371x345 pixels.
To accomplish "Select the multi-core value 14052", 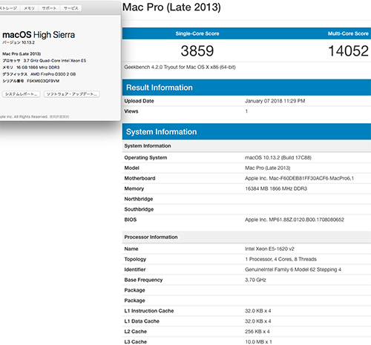I will pos(348,51).
